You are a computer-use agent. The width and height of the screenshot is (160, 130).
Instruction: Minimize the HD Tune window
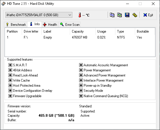[127, 4]
